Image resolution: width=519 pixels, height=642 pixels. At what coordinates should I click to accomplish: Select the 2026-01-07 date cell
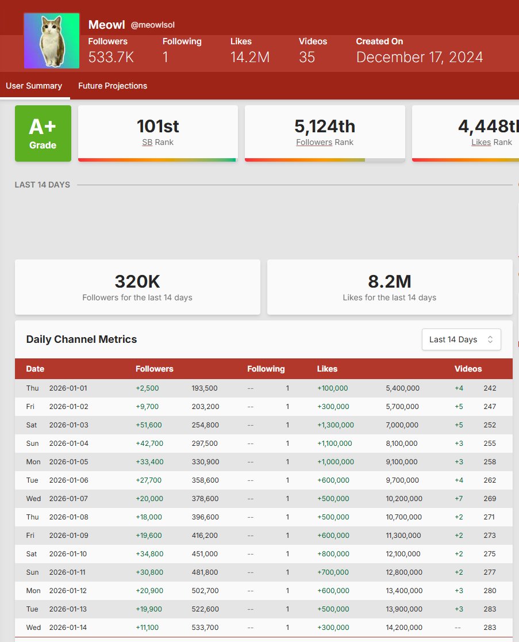(x=69, y=499)
